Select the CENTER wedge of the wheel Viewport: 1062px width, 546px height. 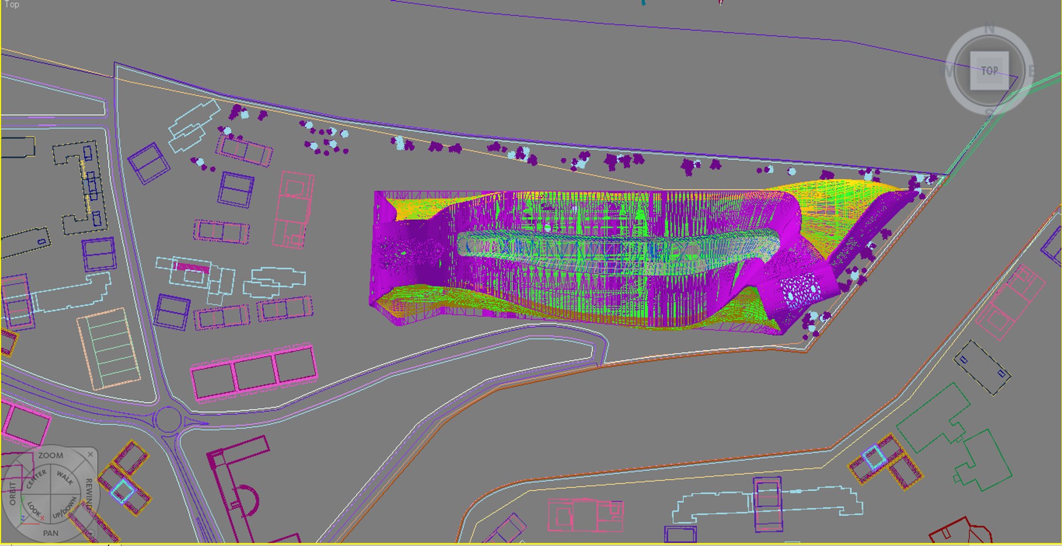(37, 479)
